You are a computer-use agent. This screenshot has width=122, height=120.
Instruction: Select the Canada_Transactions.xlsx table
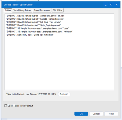pos(35,19)
